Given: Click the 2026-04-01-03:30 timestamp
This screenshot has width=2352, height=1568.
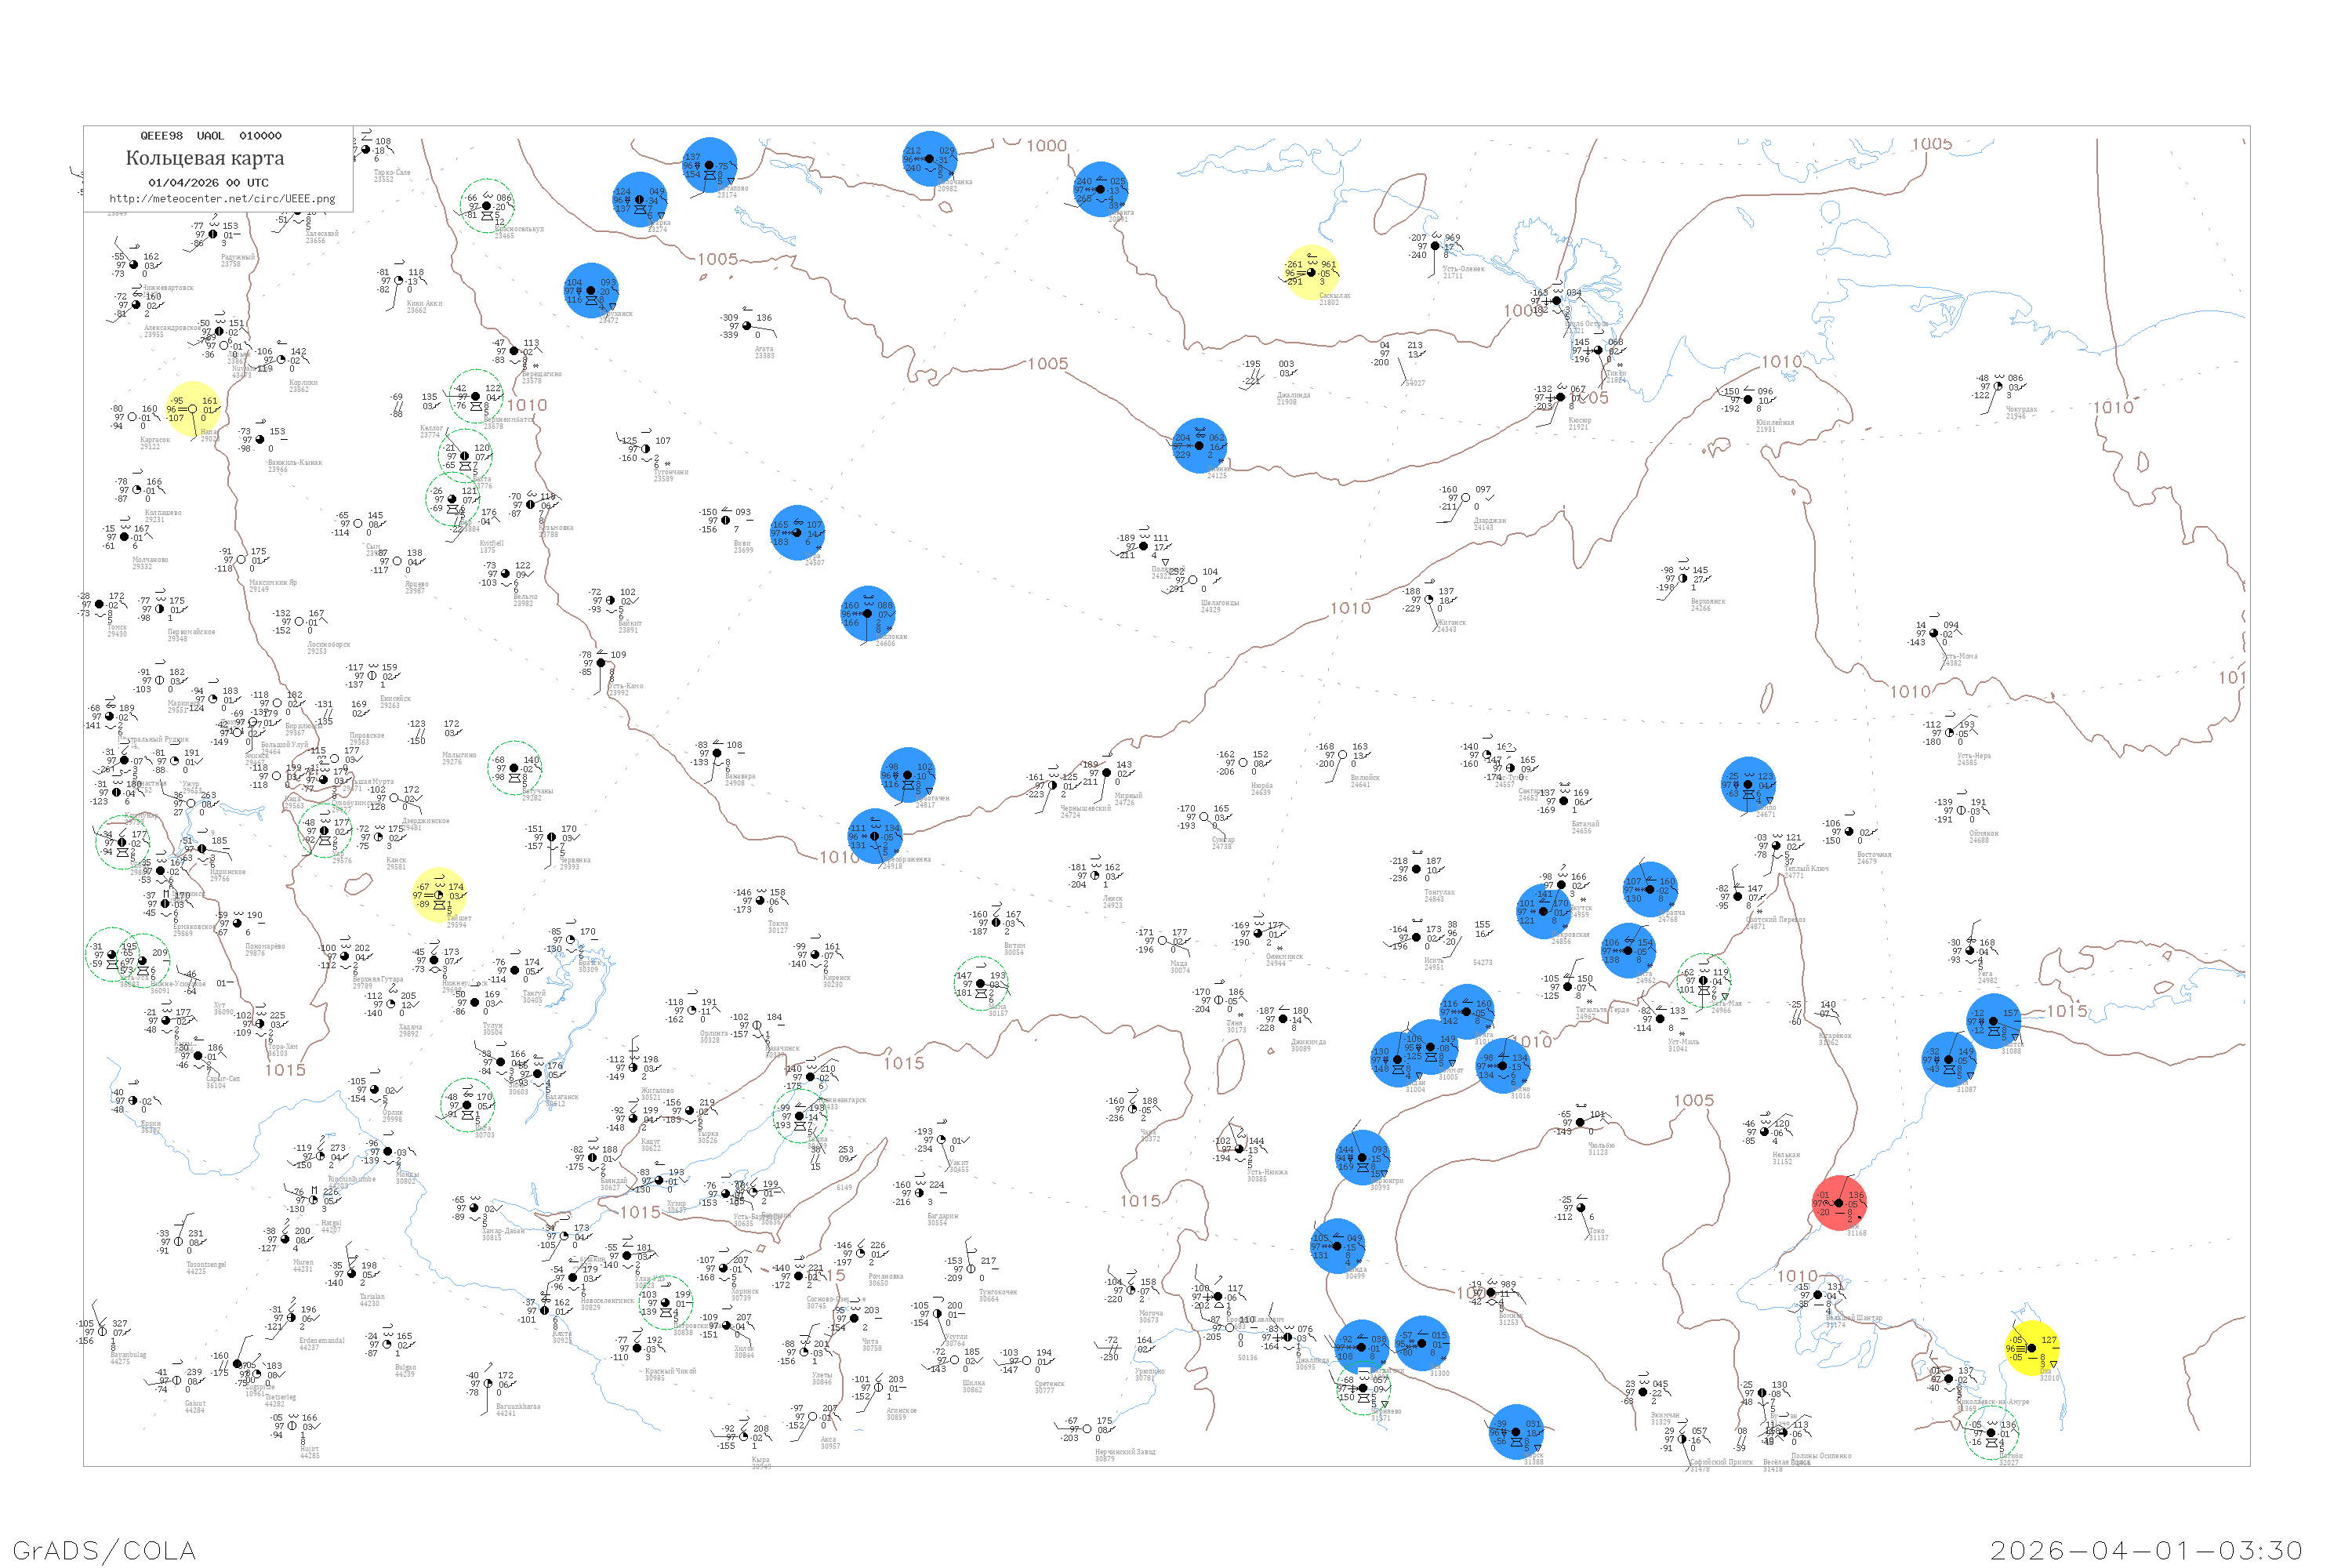Looking at the screenshot, I should [2146, 1550].
